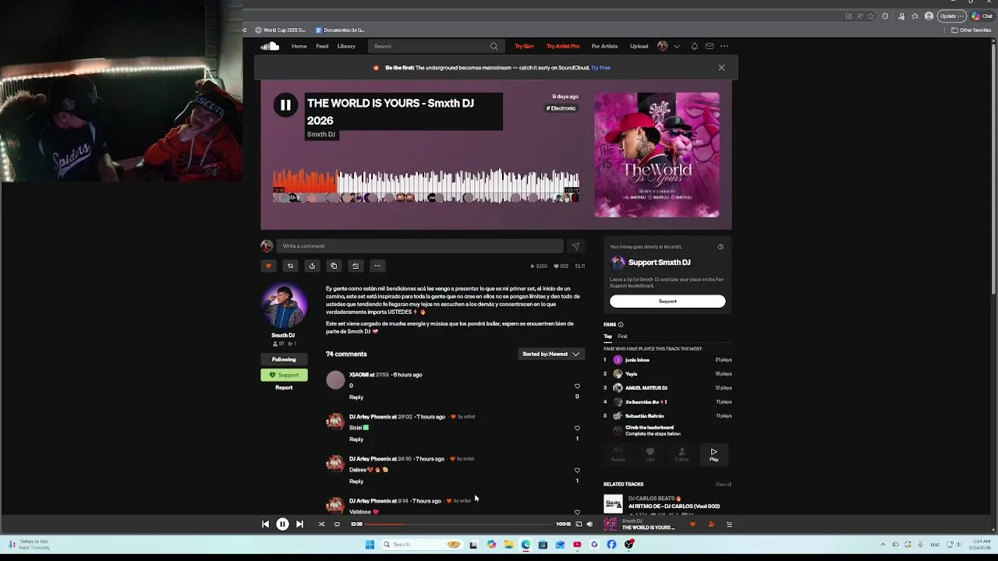Screen dimensions: 998x561
Task: Click the search magnifier icon in SoundCloud
Action: 494,46
